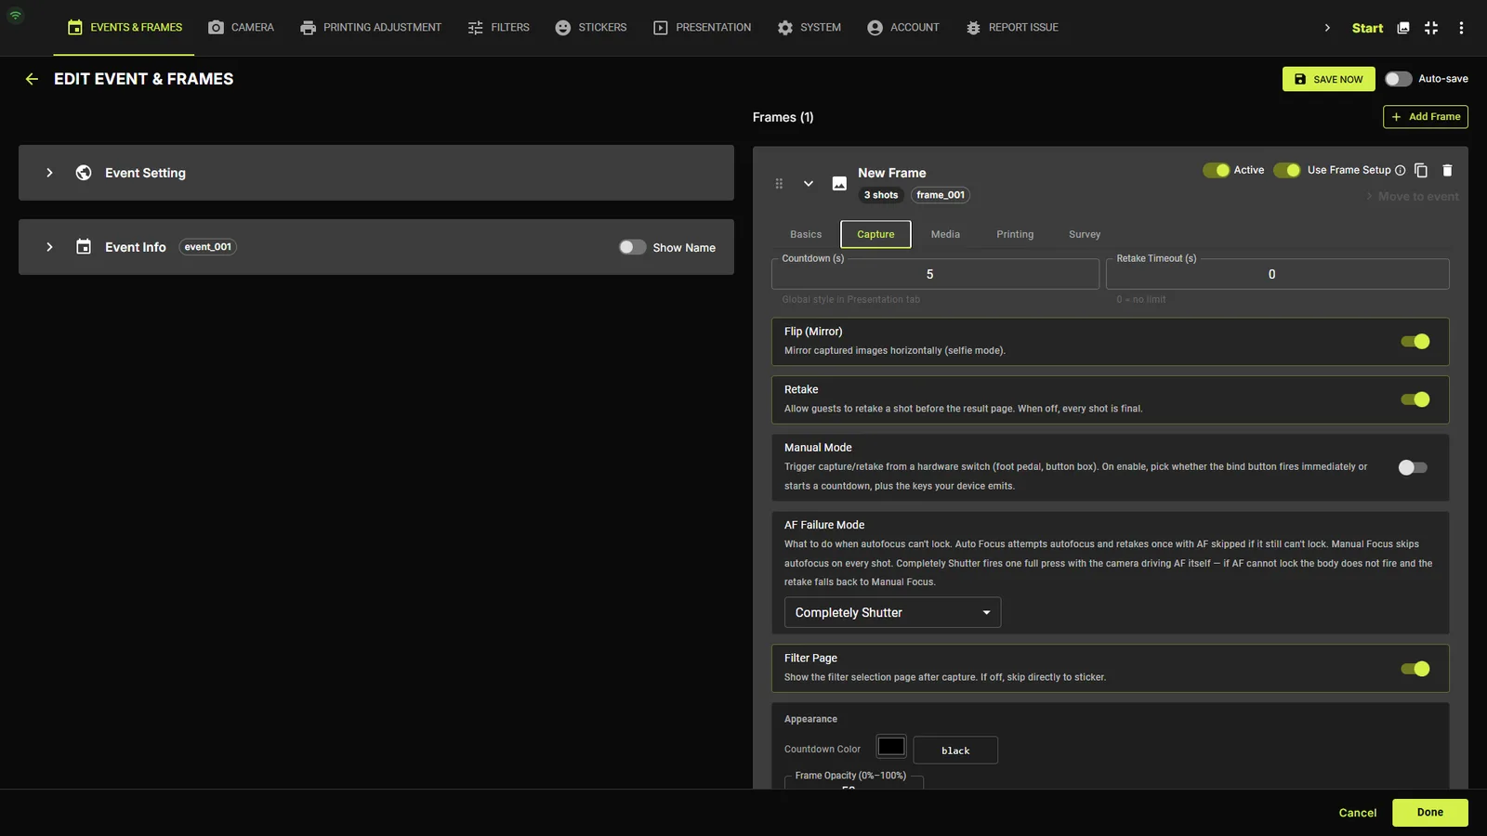Viewport: 1487px width, 836px height.
Task: Click the Account person icon
Action: pyautogui.click(x=875, y=28)
